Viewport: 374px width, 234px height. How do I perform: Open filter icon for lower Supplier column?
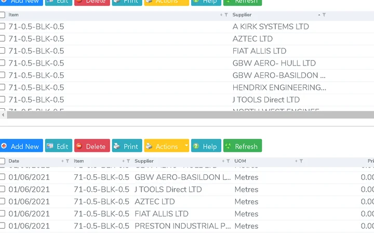228,161
